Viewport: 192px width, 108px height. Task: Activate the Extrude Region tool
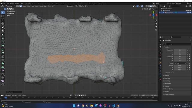pos(3,46)
